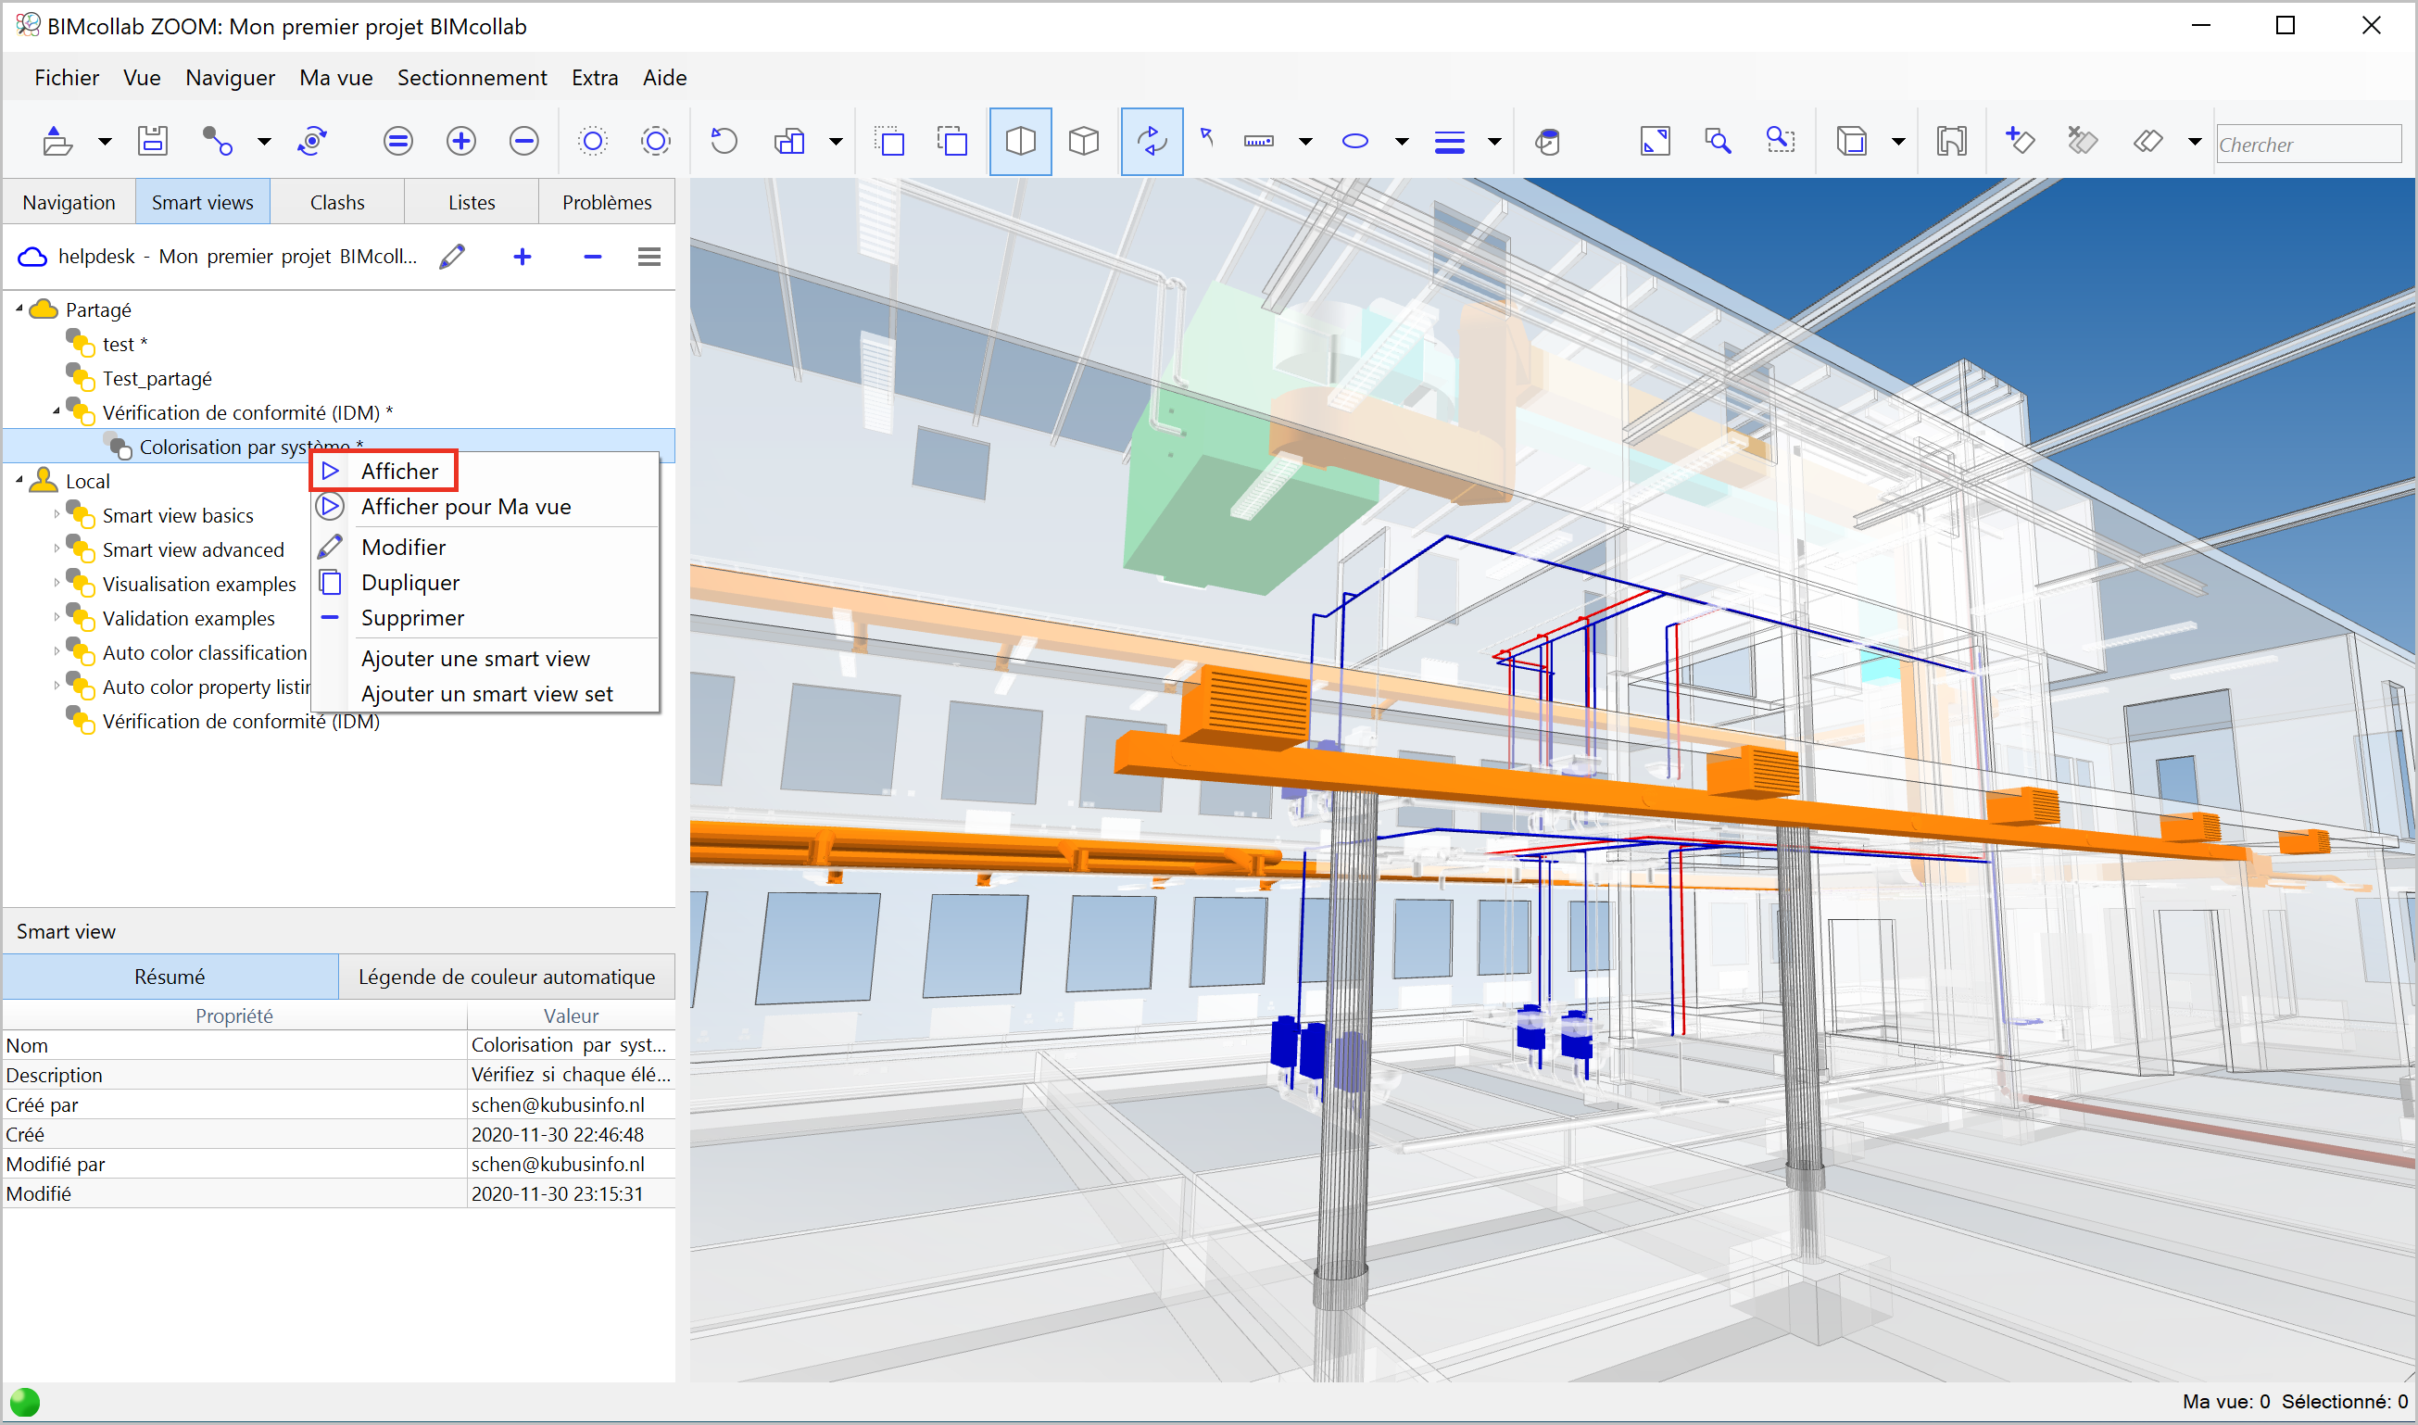
Task: Click the dotted square selection icon
Action: pos(889,141)
